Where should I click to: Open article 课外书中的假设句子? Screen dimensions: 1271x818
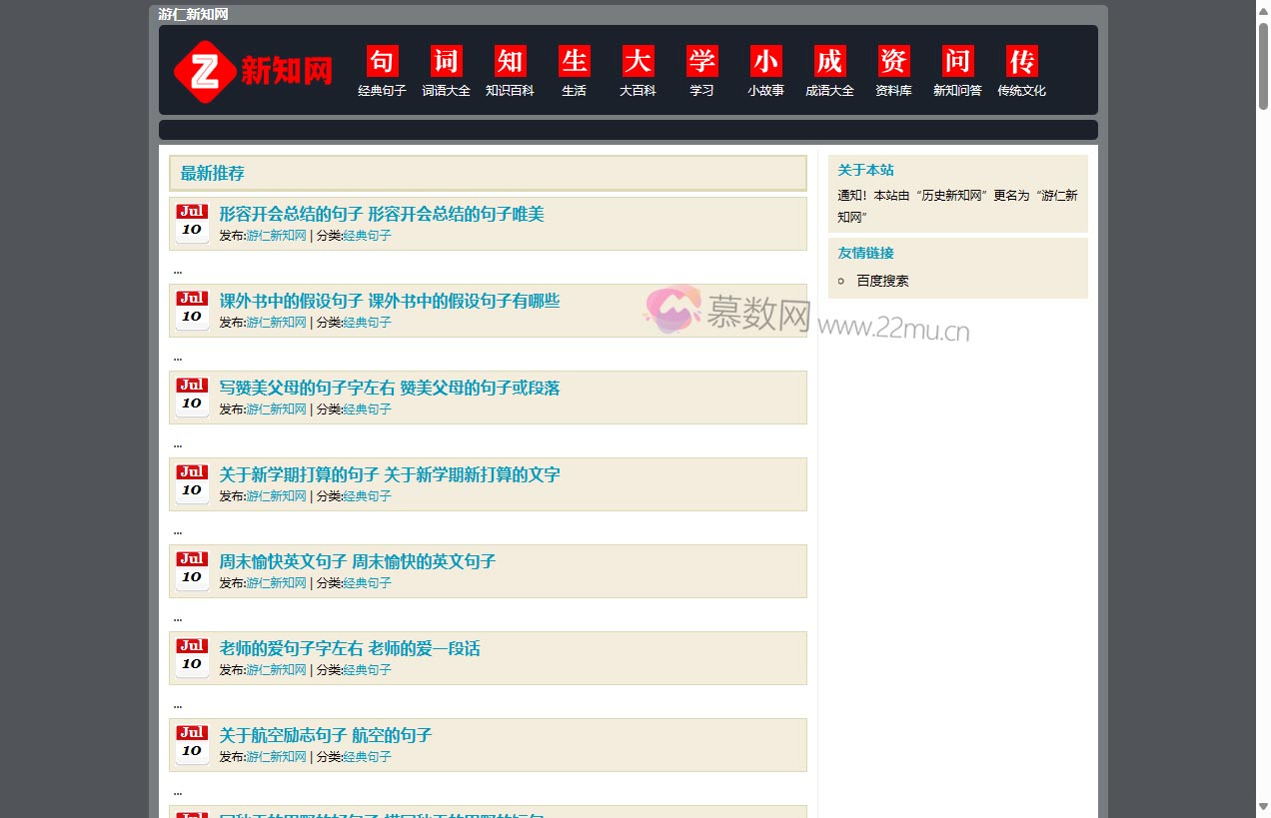(x=390, y=301)
